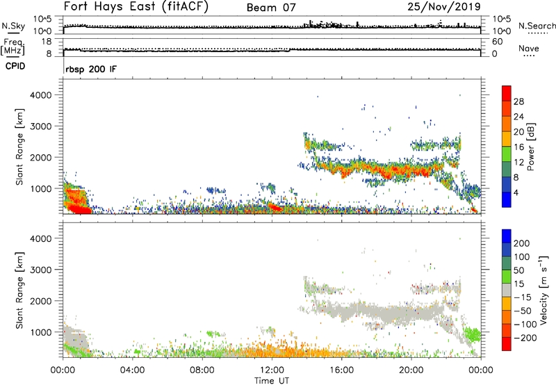Pick the gray segment of Velocity color bar
Image resolution: width=556 pixels, height=385 pixels.
507,290
